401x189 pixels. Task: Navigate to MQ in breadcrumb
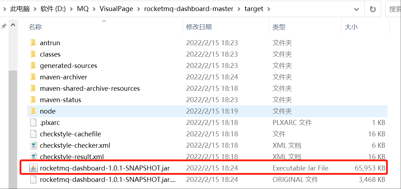(83, 9)
